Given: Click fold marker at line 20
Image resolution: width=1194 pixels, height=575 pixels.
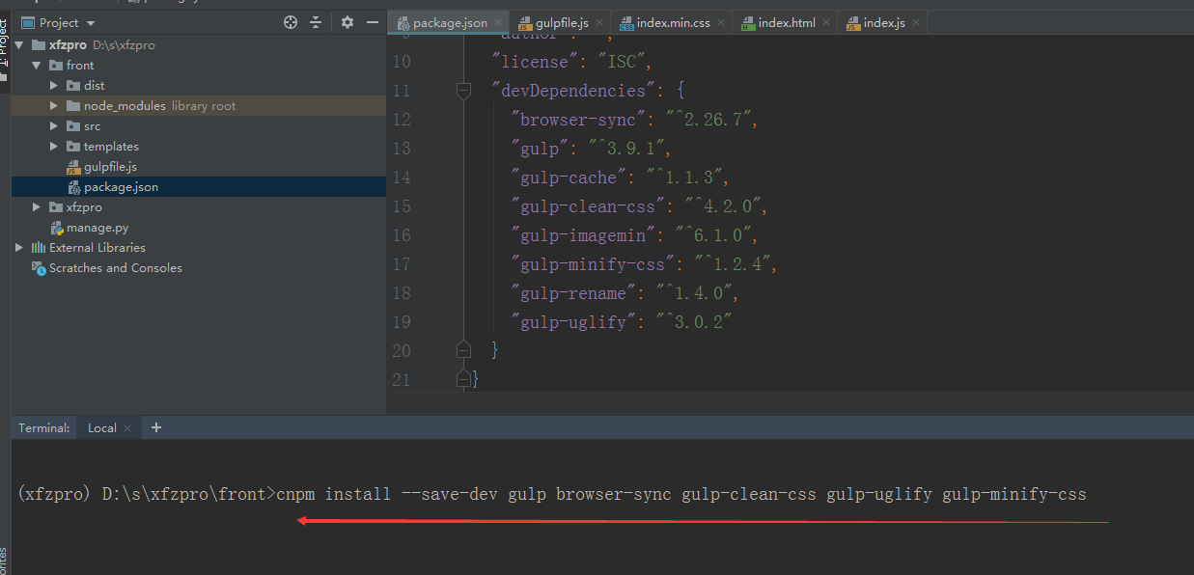Looking at the screenshot, I should tap(463, 349).
